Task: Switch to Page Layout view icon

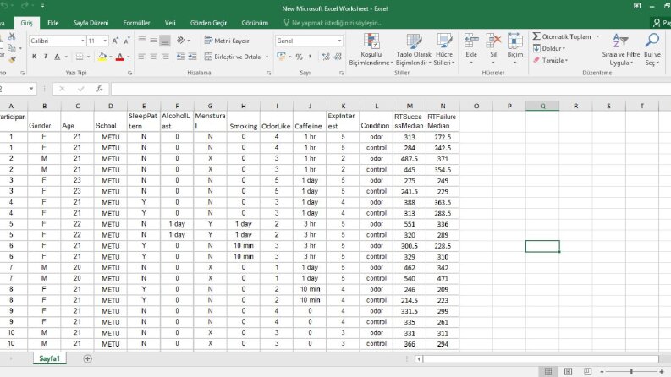Action: coord(568,371)
